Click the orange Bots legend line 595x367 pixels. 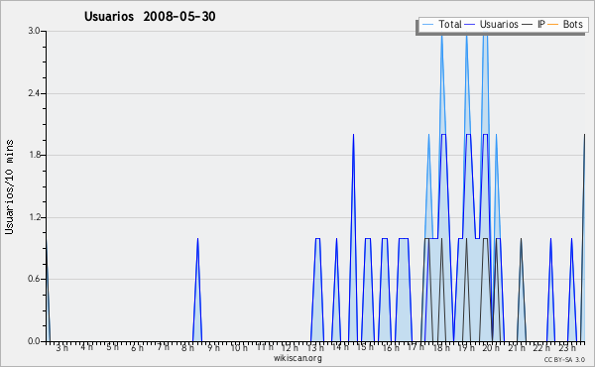point(553,25)
